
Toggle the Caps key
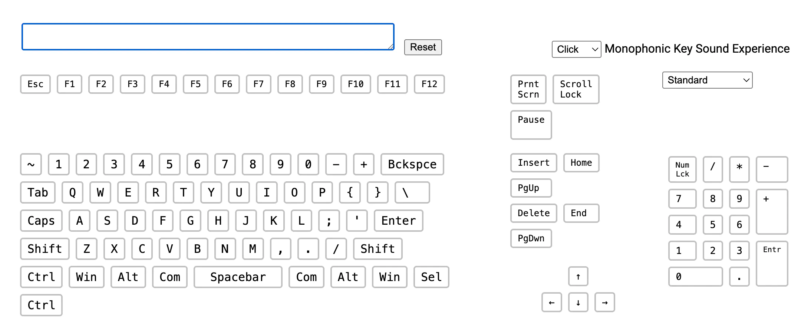click(41, 221)
